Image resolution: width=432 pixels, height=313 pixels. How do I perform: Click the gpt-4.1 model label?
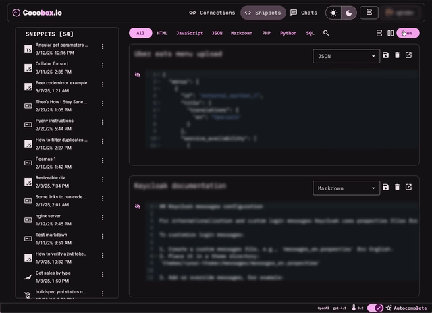click(x=340, y=308)
